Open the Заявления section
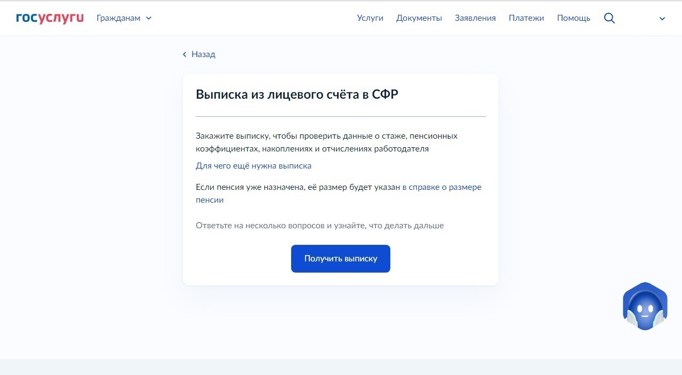Screen dimensions: 682x375 tap(475, 18)
